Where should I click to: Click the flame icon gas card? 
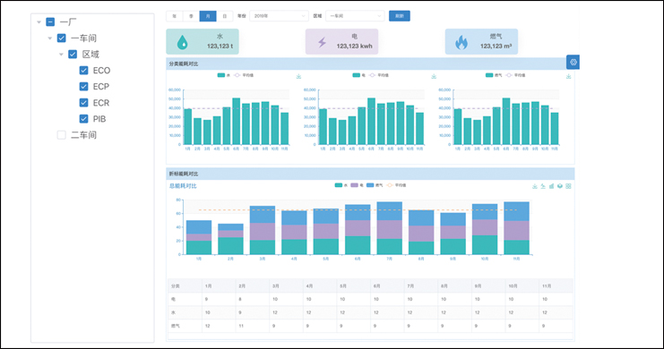coord(481,41)
